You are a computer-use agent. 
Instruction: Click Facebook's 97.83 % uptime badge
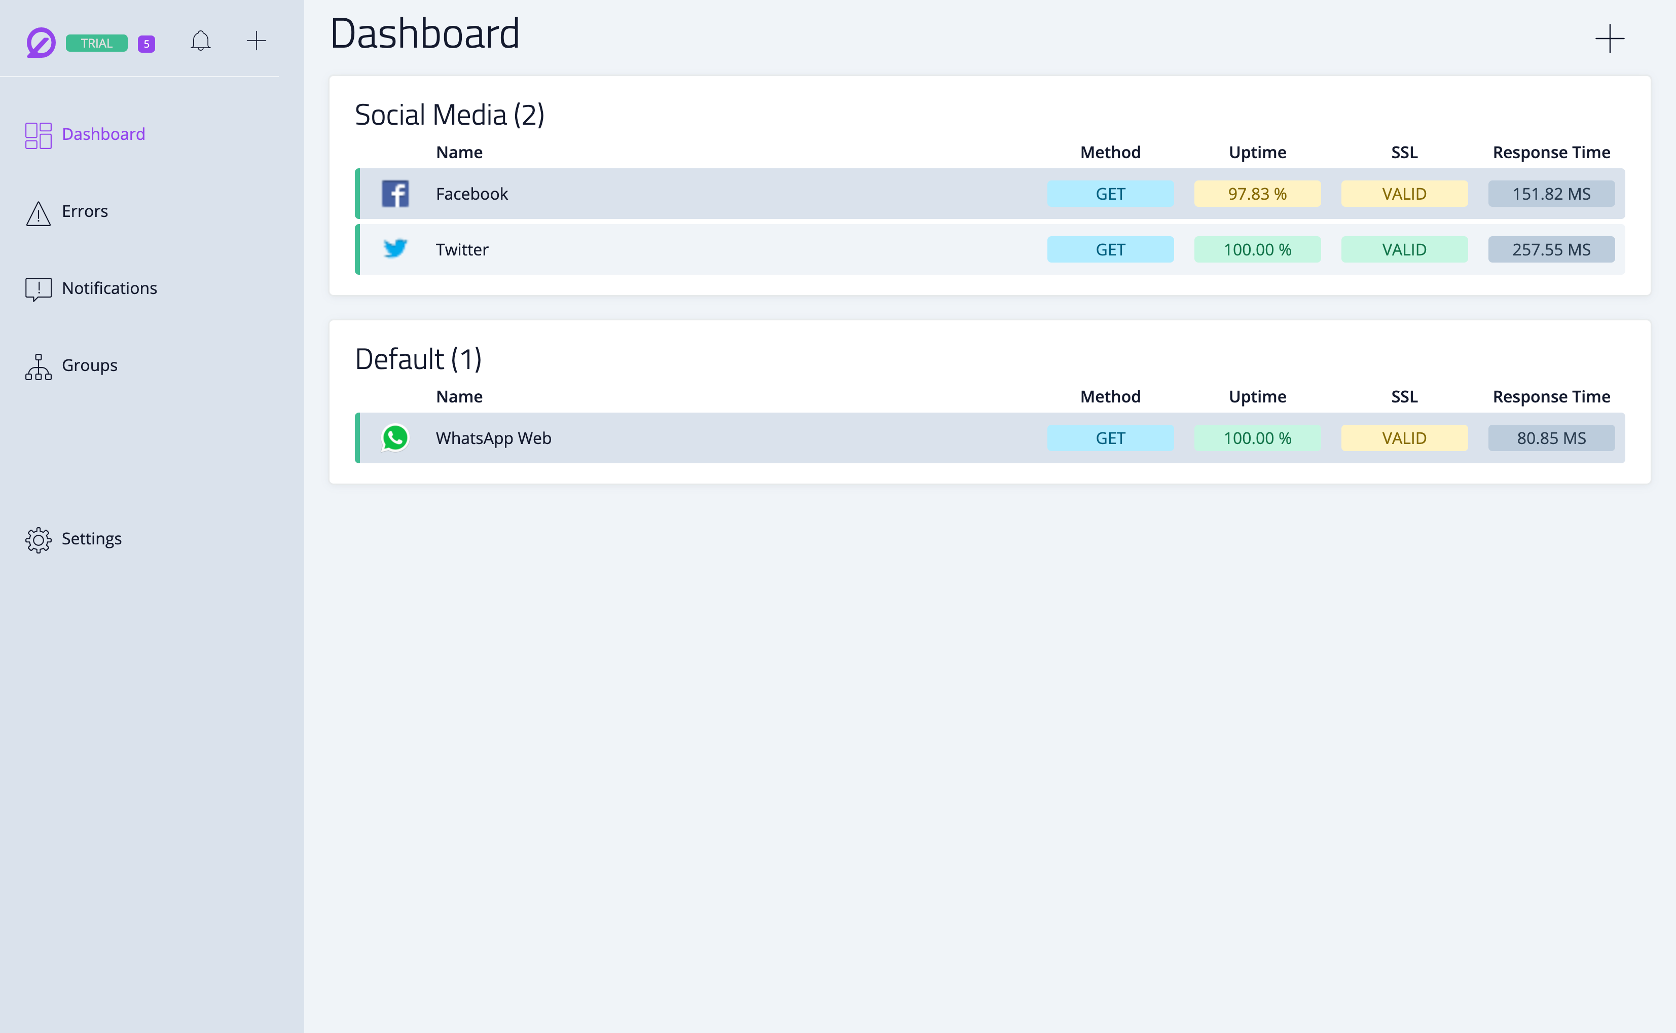tap(1257, 194)
